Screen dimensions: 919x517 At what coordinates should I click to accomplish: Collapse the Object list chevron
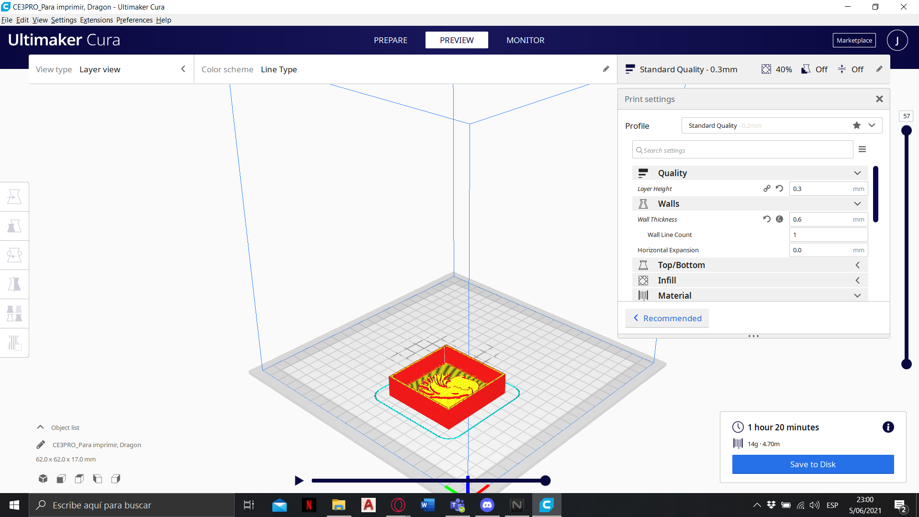40,427
